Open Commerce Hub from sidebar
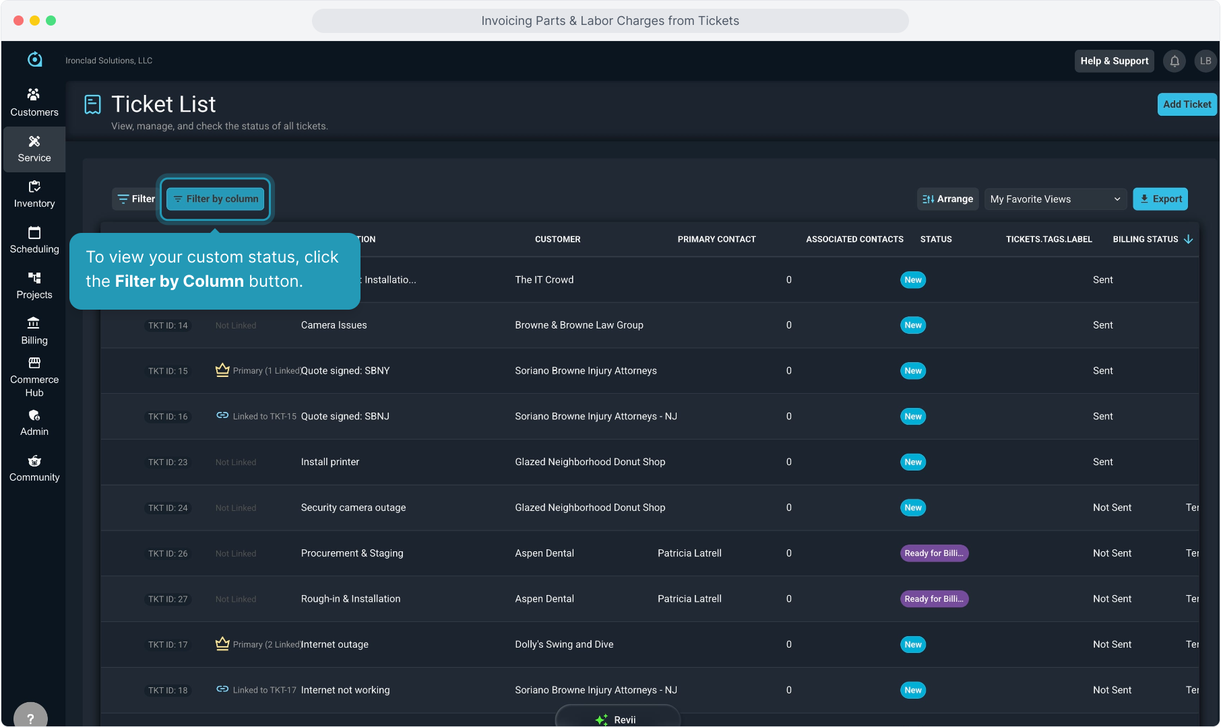 pos(34,377)
